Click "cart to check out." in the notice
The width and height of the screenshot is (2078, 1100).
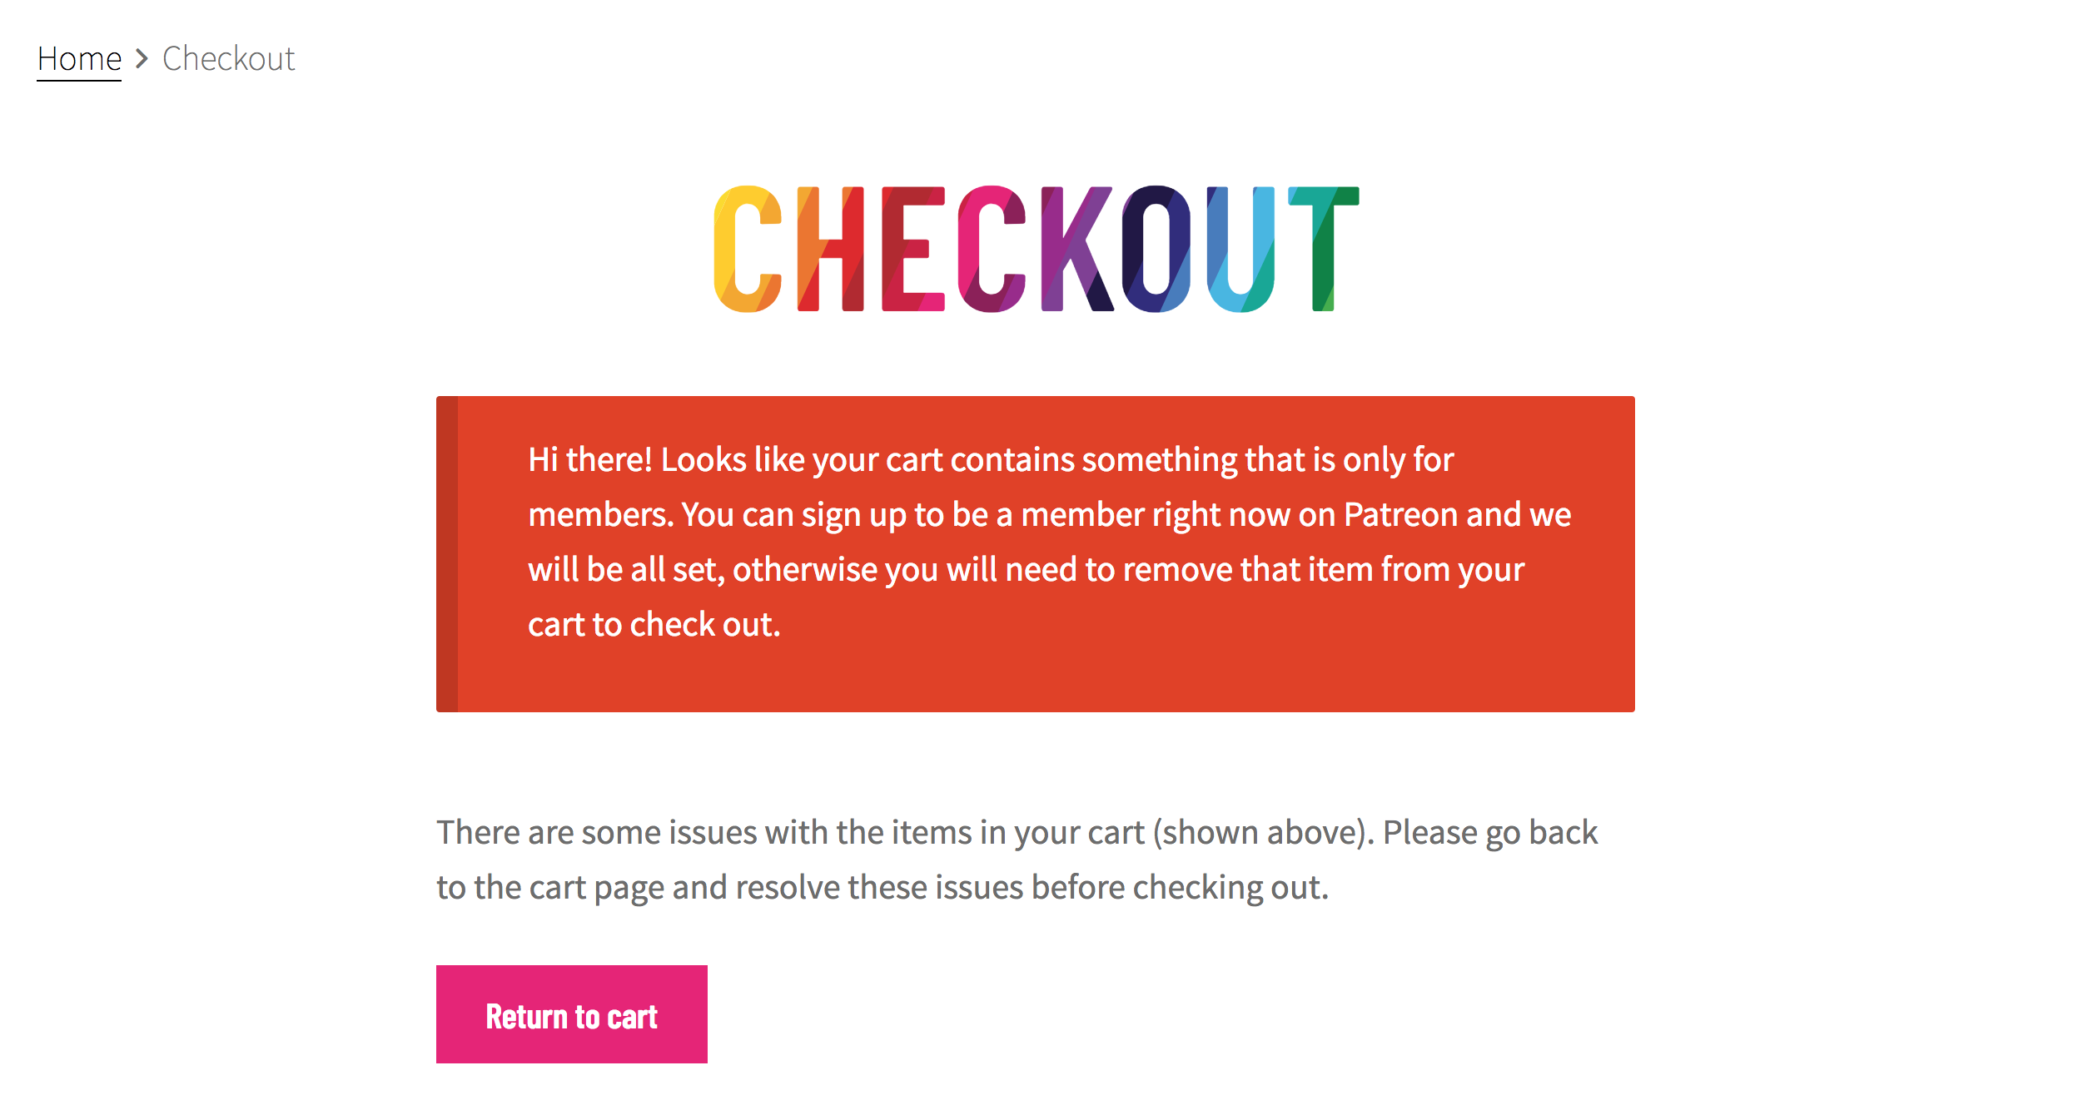click(x=654, y=625)
